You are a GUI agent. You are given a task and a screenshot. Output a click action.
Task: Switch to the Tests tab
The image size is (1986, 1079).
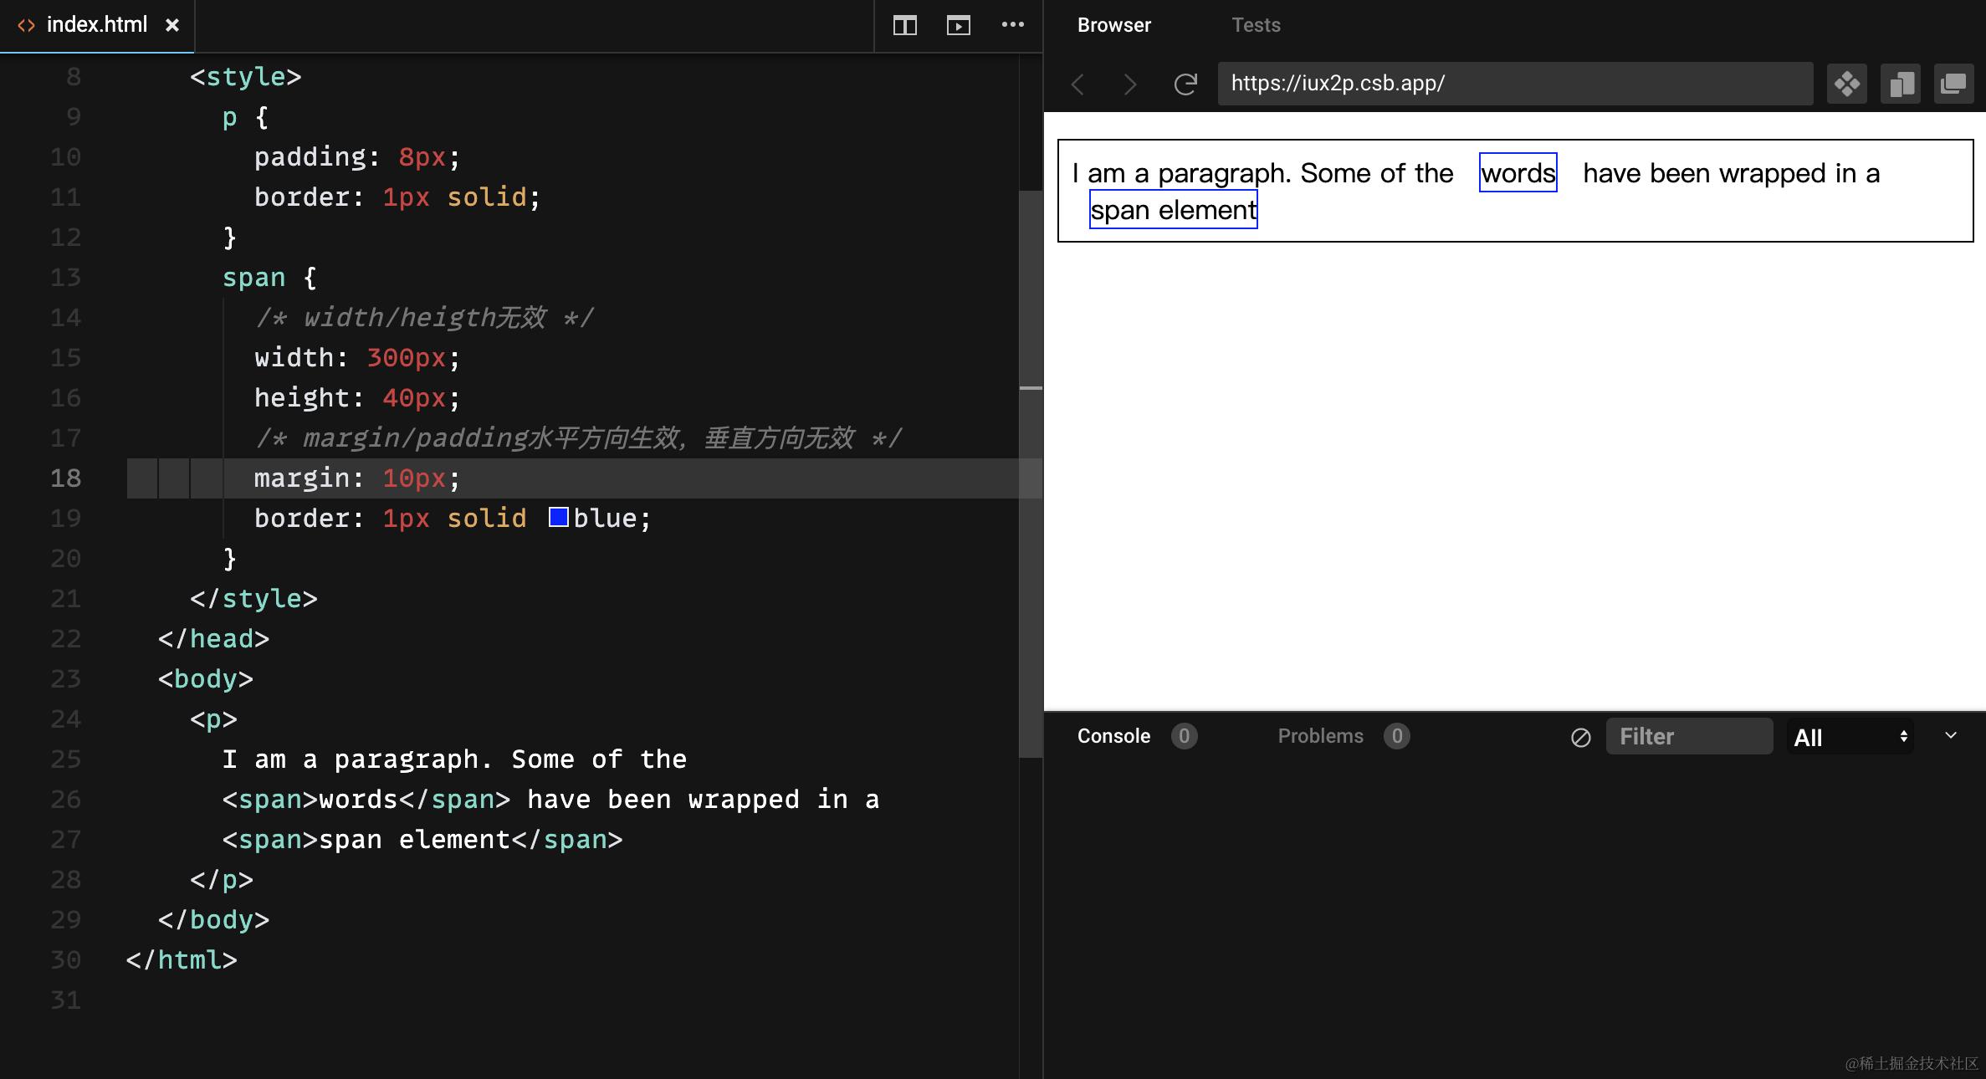tap(1255, 25)
